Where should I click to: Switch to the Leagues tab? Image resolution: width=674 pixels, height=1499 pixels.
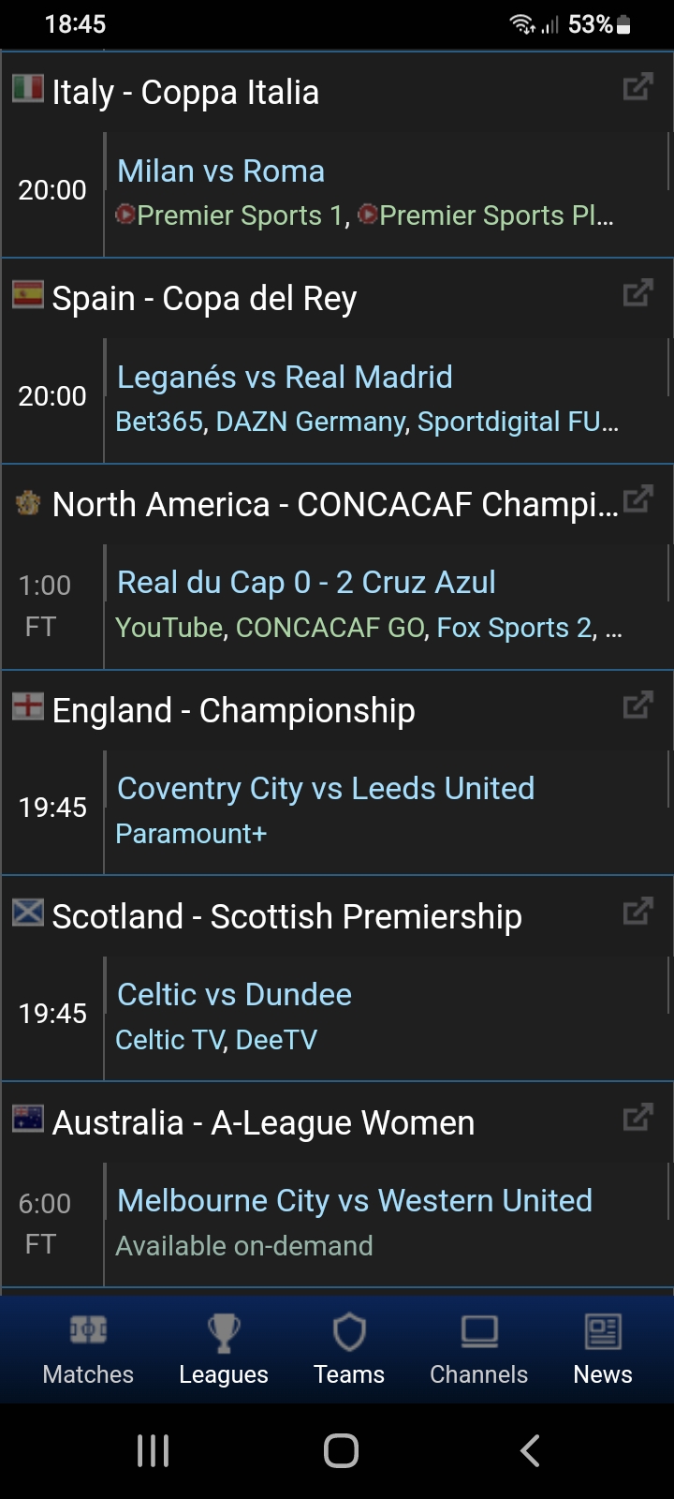point(224,1350)
